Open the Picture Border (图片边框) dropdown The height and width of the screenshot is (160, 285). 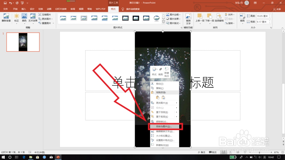[173, 14]
